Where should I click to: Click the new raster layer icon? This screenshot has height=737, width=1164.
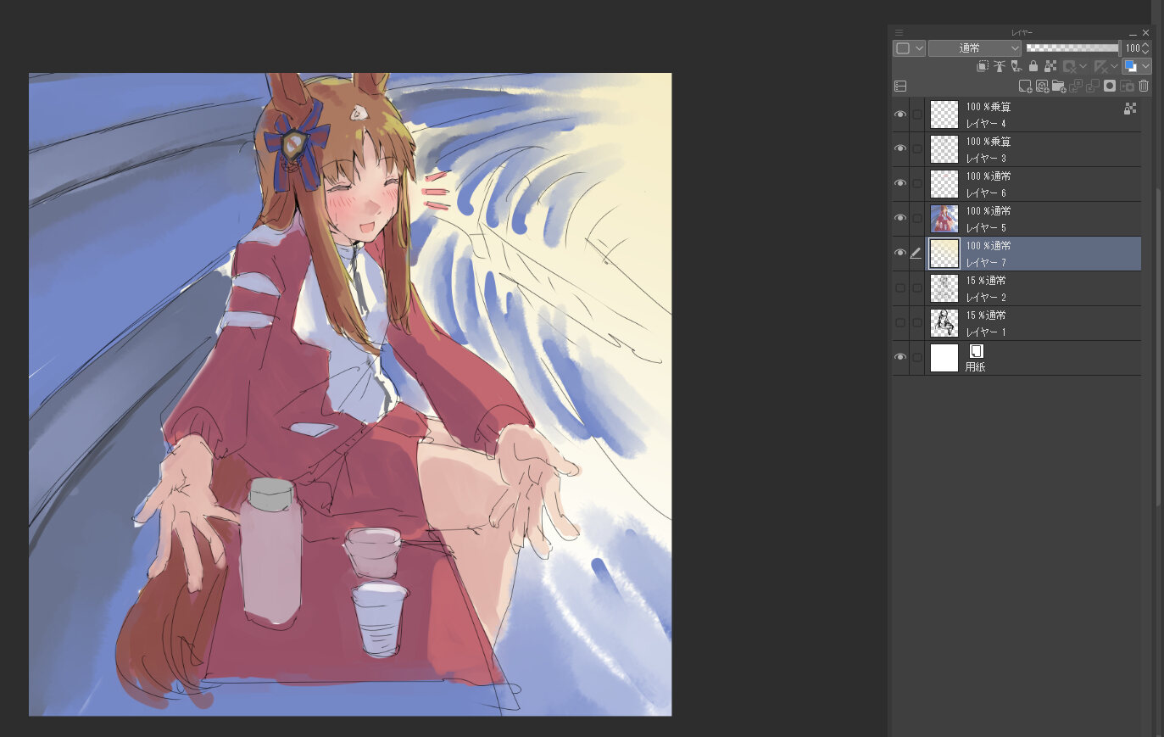pos(1025,86)
